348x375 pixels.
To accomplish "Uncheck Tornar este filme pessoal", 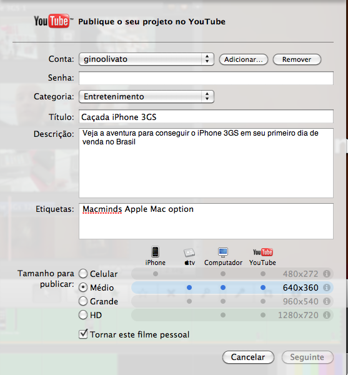I will (x=83, y=334).
